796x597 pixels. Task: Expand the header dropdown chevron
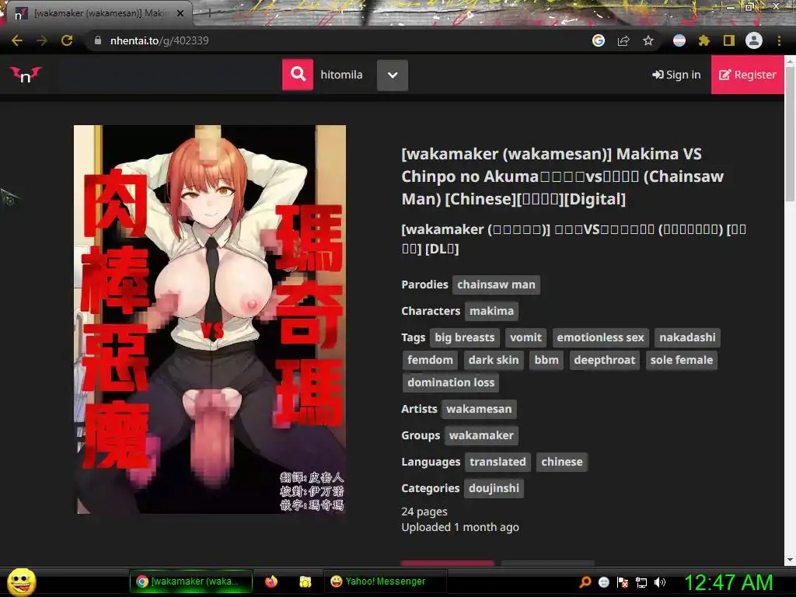(x=393, y=75)
